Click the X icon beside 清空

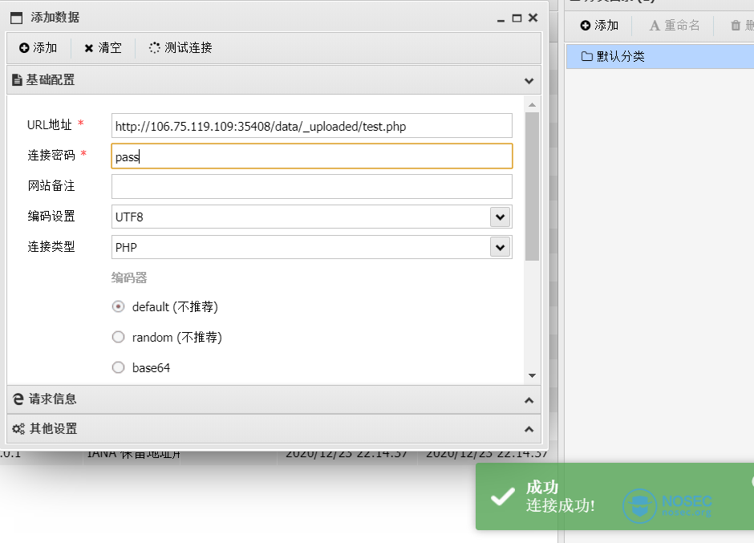pos(88,48)
